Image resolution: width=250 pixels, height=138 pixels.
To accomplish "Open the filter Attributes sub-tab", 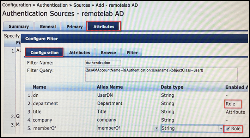I will pos(80,53).
